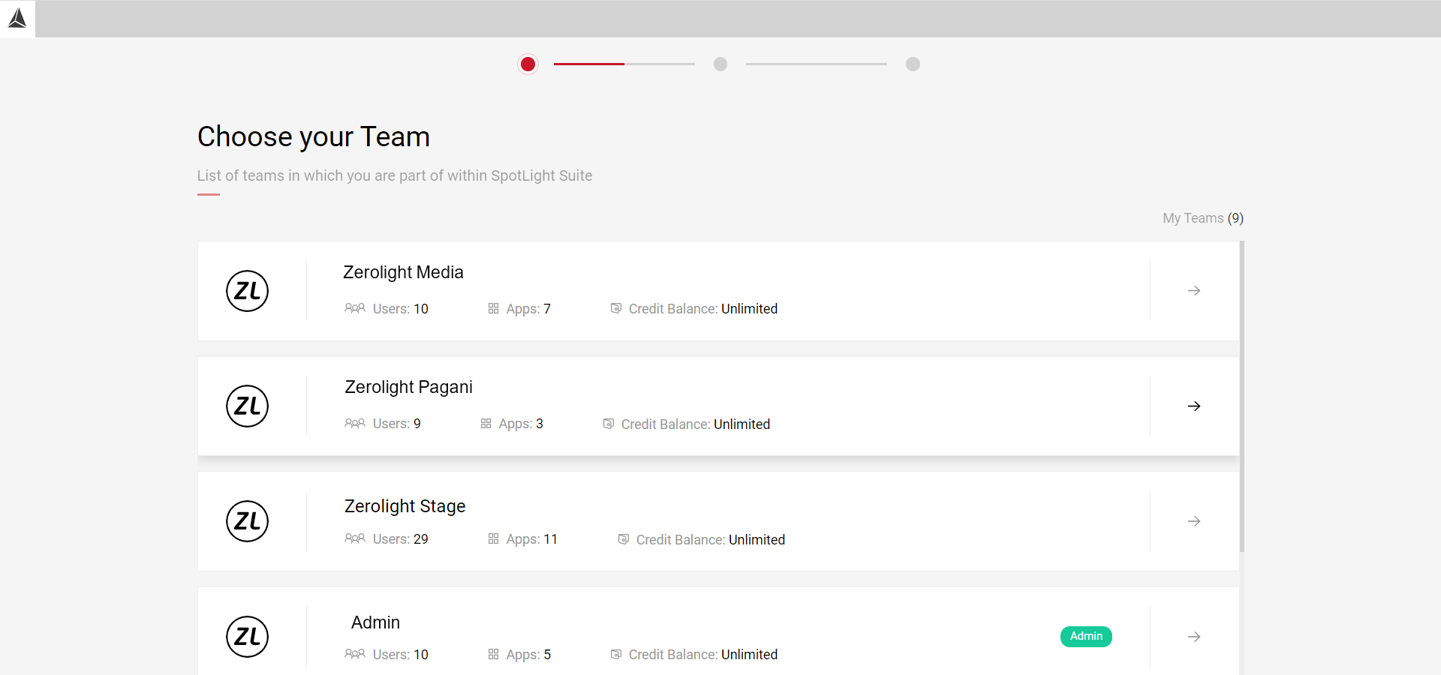
Task: Click apps grid icon in Zerolight Media row
Action: [x=493, y=308]
